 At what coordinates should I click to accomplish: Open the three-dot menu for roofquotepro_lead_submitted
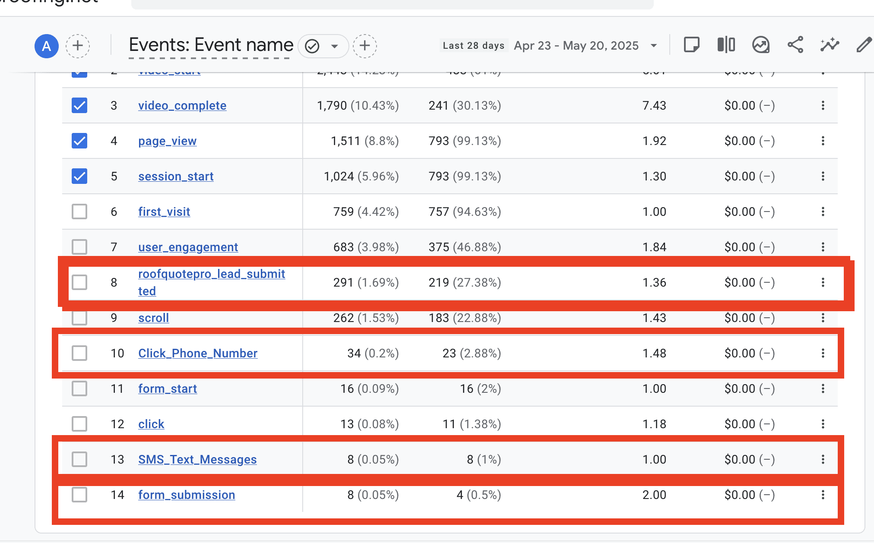tap(823, 282)
